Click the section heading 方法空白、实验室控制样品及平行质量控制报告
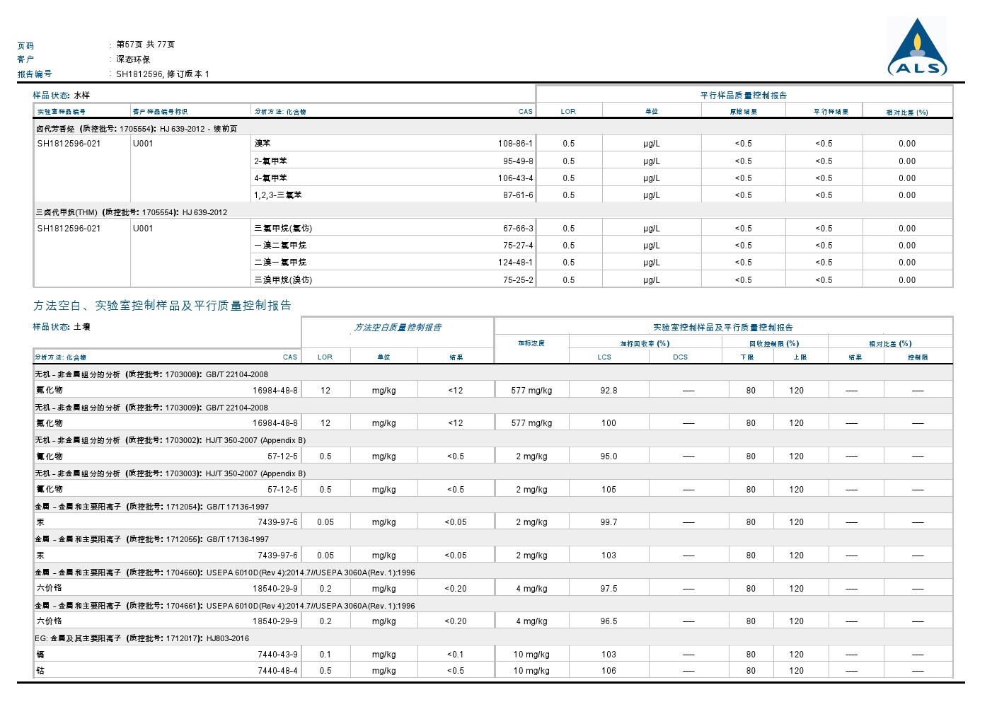The width and height of the screenshot is (992, 702). [x=162, y=306]
